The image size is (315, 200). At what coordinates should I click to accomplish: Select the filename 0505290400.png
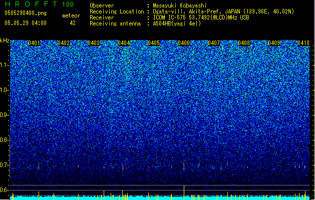coord(26,13)
